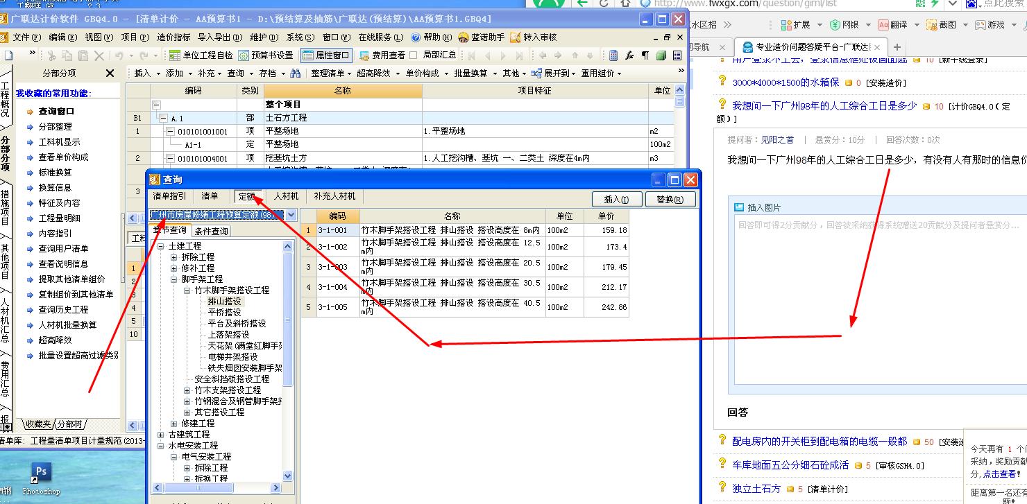Click the calculator icon in the toolbar

[x=613, y=55]
